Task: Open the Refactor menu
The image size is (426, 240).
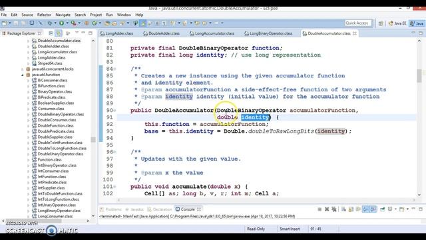Action: pyautogui.click(x=44, y=15)
